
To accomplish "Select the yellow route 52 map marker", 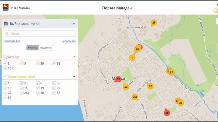I will (126, 87).
